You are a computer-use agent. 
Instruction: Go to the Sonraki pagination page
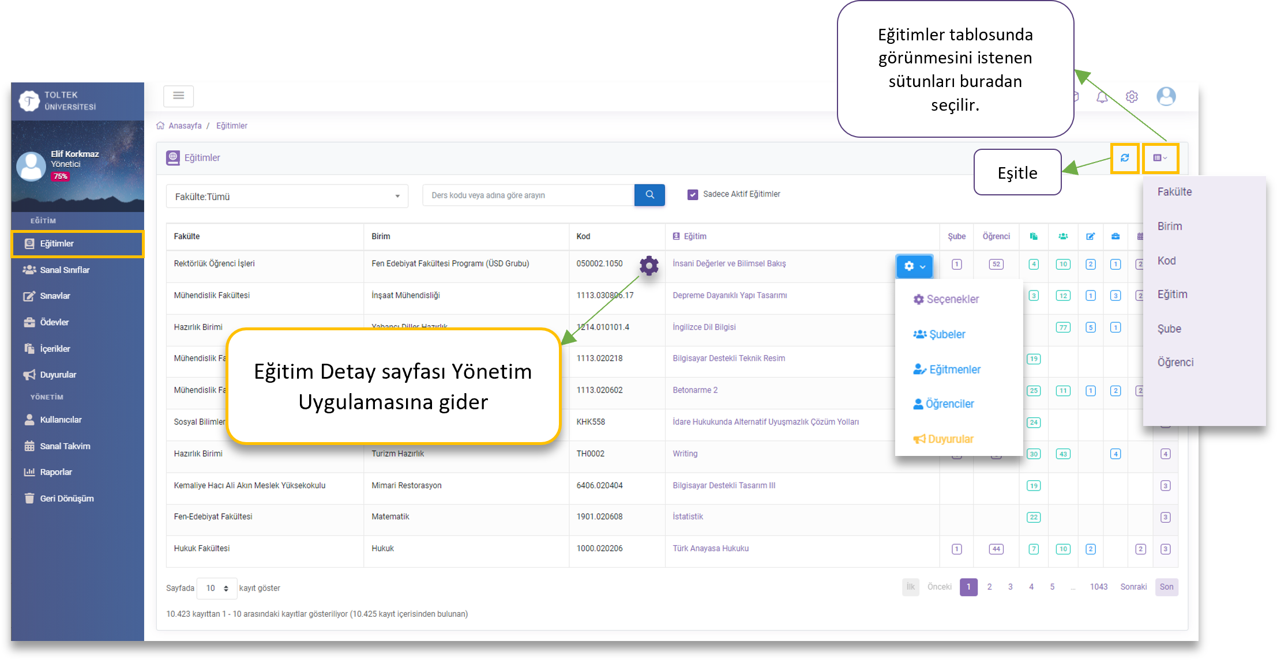coord(1133,587)
